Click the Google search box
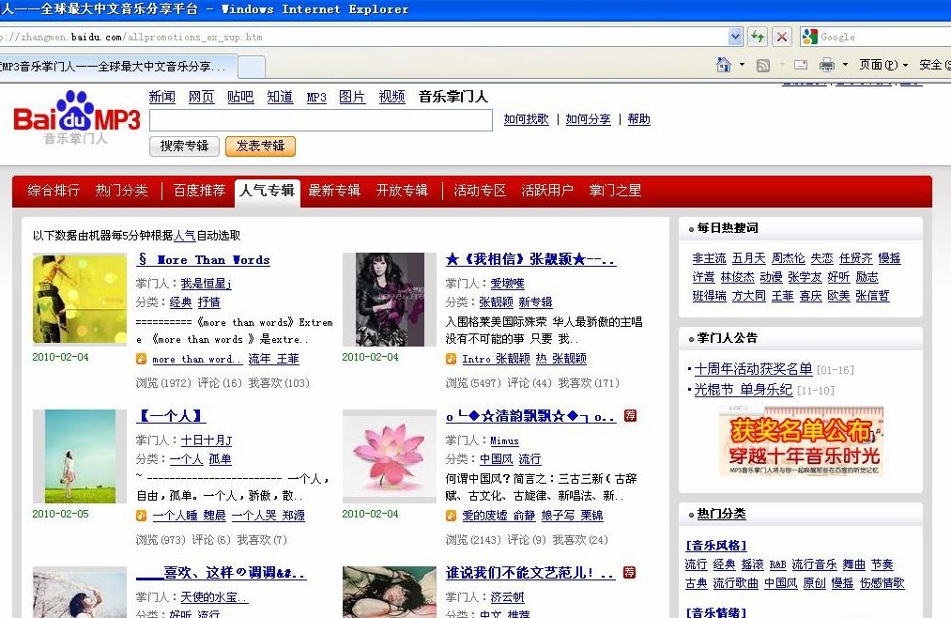Image resolution: width=951 pixels, height=618 pixels. 884,37
